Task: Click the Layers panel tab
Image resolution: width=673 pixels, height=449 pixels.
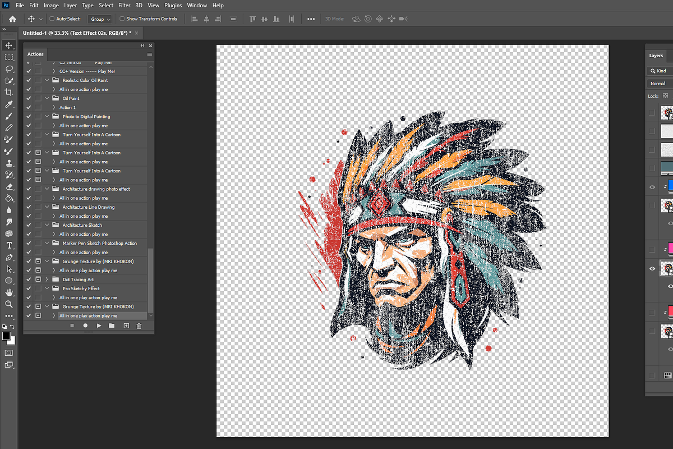Action: [656, 56]
